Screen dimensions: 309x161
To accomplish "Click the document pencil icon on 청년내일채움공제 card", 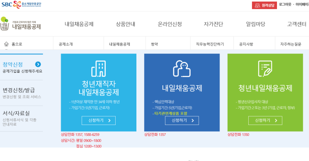I will [265, 68].
